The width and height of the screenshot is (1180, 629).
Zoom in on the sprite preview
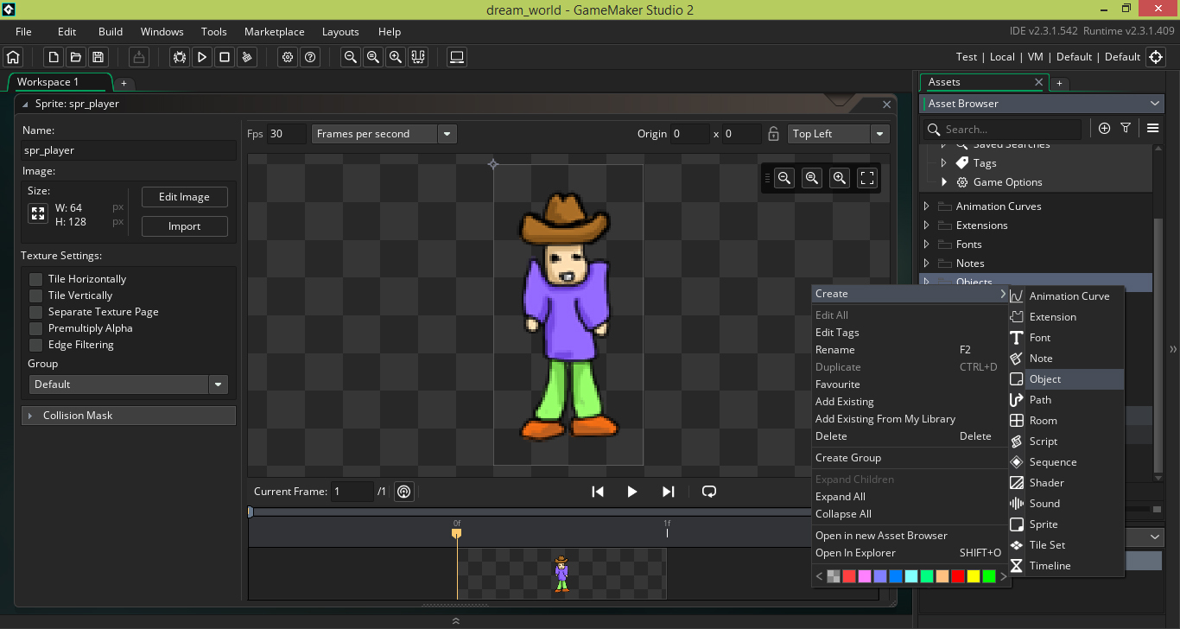pos(840,178)
